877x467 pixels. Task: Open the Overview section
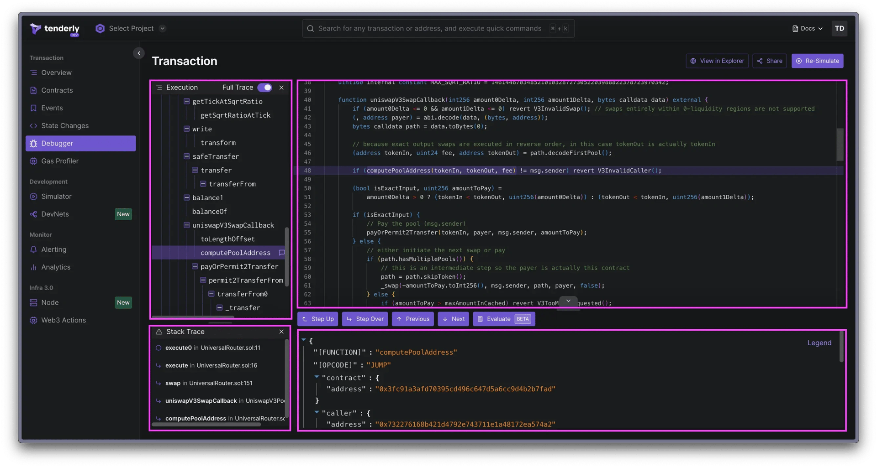click(81, 73)
